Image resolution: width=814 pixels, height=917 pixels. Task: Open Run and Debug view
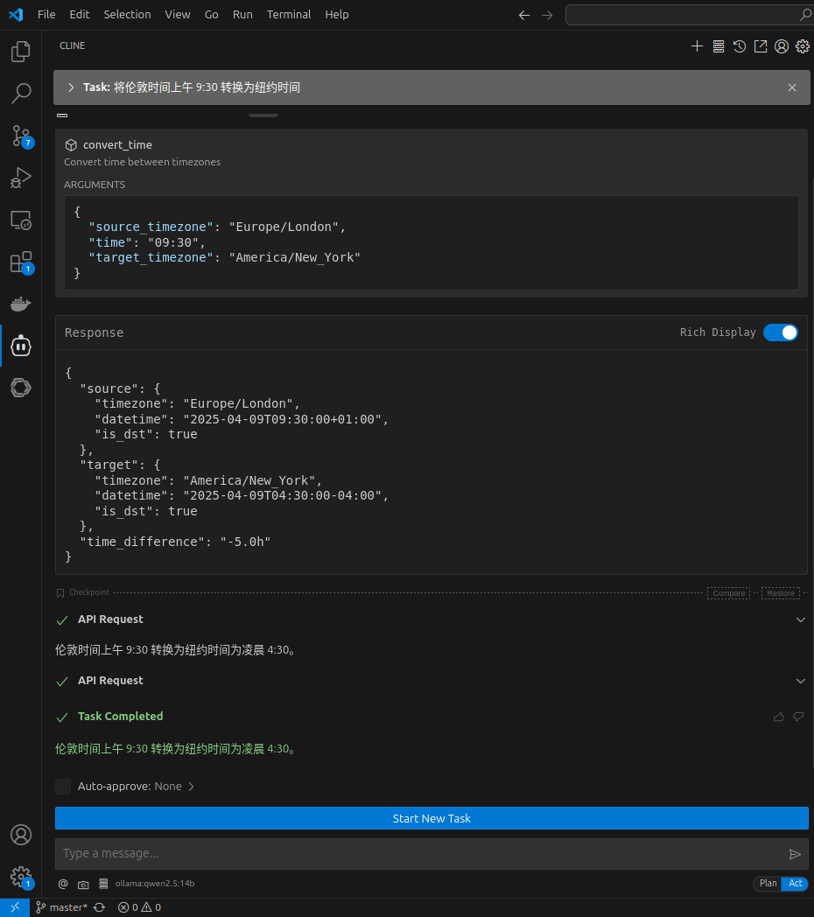[x=20, y=178]
